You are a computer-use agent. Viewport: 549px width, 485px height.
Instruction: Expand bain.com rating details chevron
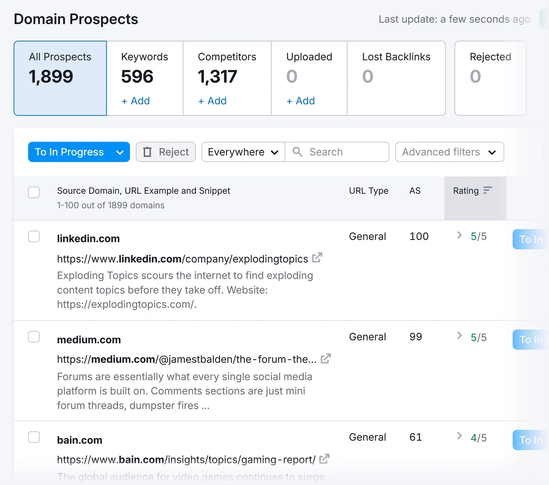(x=459, y=436)
